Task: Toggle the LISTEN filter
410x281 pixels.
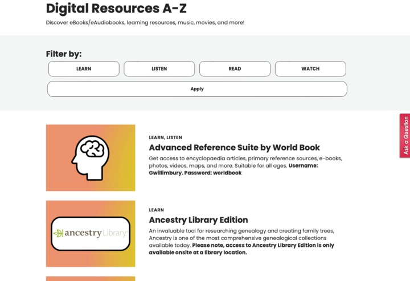Action: click(159, 69)
